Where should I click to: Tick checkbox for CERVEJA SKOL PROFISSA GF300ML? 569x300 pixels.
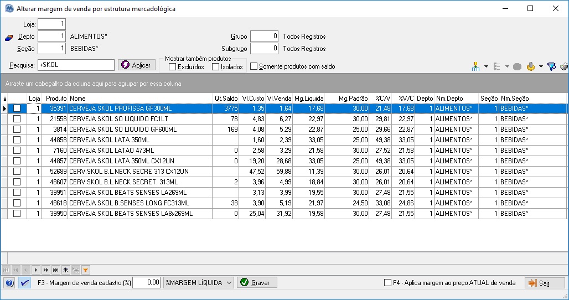pyautogui.click(x=17, y=108)
